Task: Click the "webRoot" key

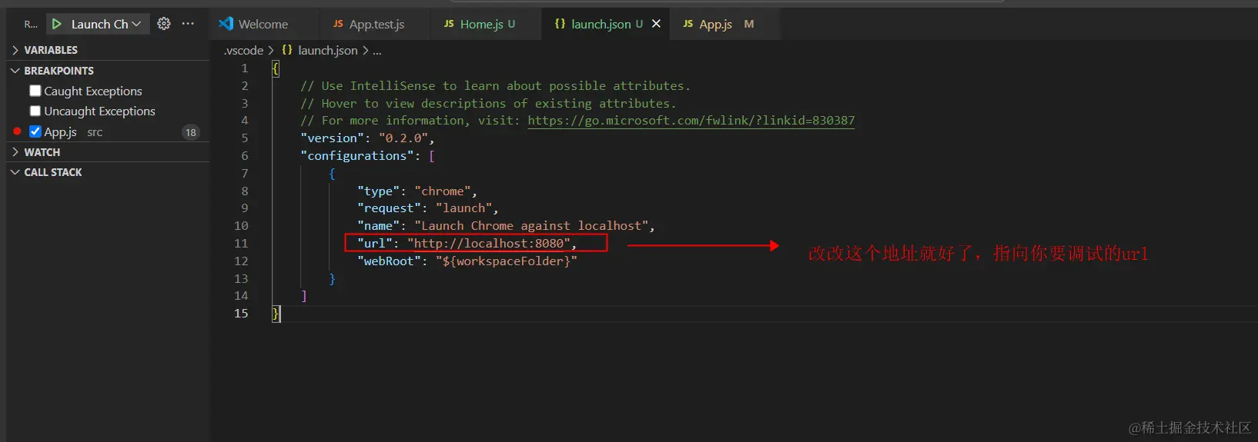Action: click(389, 261)
